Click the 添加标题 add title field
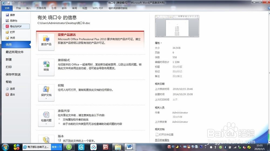Image resolution: width=270 pixels, height=151 pixels. (177, 67)
